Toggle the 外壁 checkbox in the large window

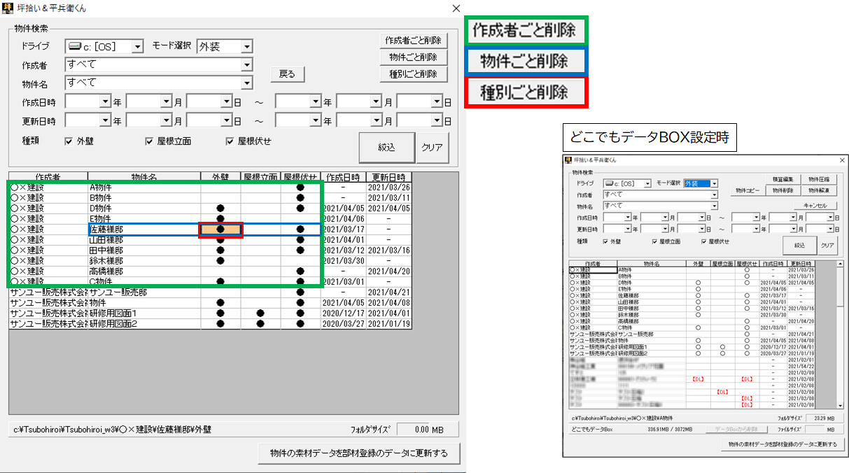69,141
